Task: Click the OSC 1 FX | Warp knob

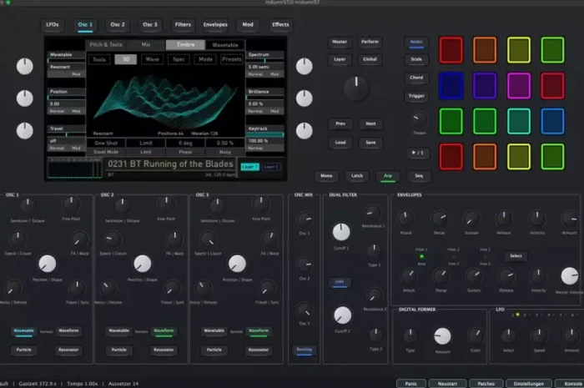Action: 79,239
